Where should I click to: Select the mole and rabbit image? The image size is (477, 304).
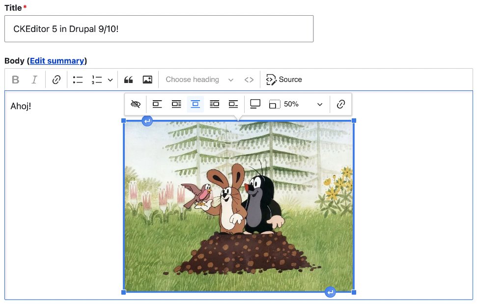[239, 207]
